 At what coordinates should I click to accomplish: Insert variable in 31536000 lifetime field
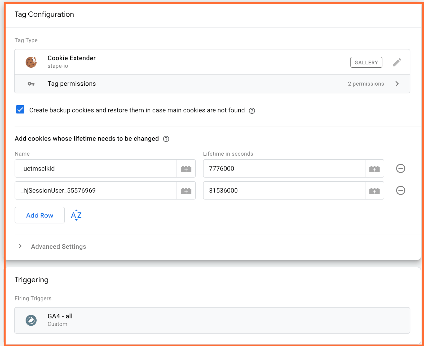point(374,191)
